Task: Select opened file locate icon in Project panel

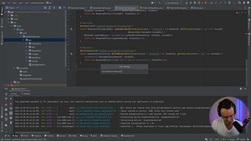Action: coord(45,8)
